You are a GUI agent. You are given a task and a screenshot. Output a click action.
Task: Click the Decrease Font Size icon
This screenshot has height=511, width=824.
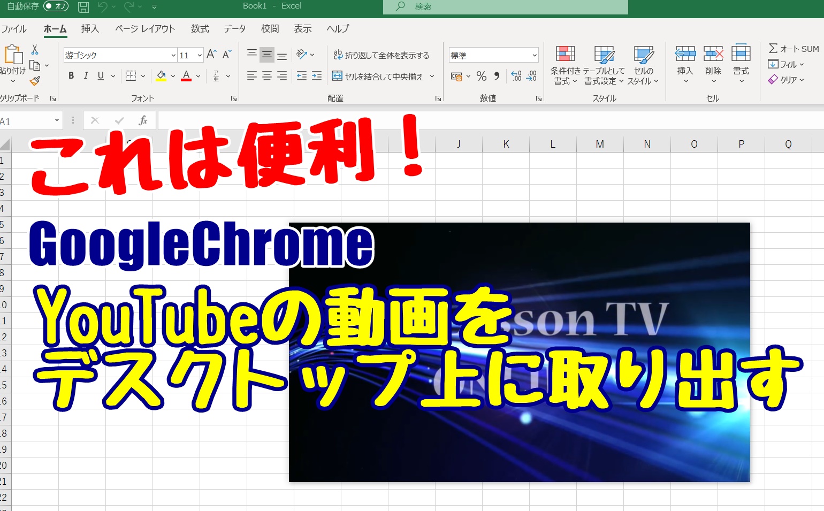[x=227, y=55]
